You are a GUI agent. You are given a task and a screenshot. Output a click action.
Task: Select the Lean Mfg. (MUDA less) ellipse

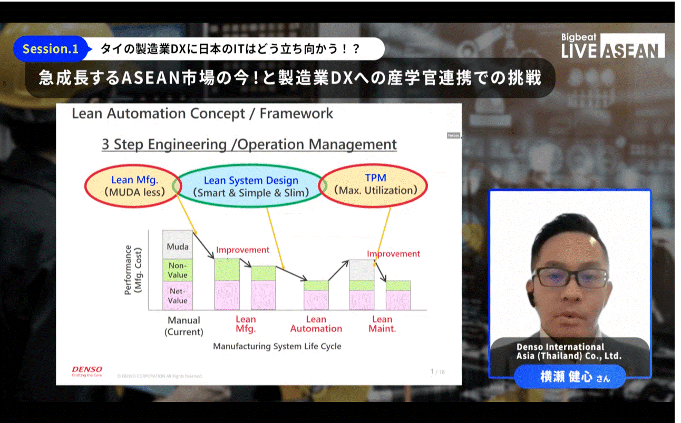pos(133,186)
